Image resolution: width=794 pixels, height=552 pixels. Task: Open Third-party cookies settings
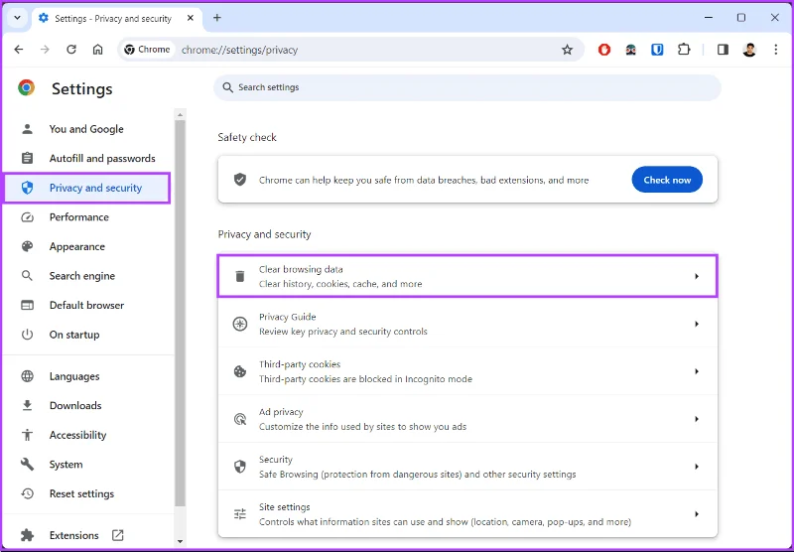pos(467,371)
